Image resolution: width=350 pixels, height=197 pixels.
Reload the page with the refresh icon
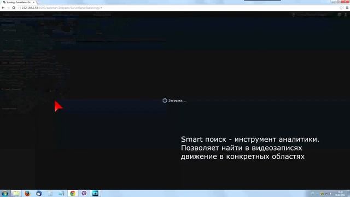point(14,8)
